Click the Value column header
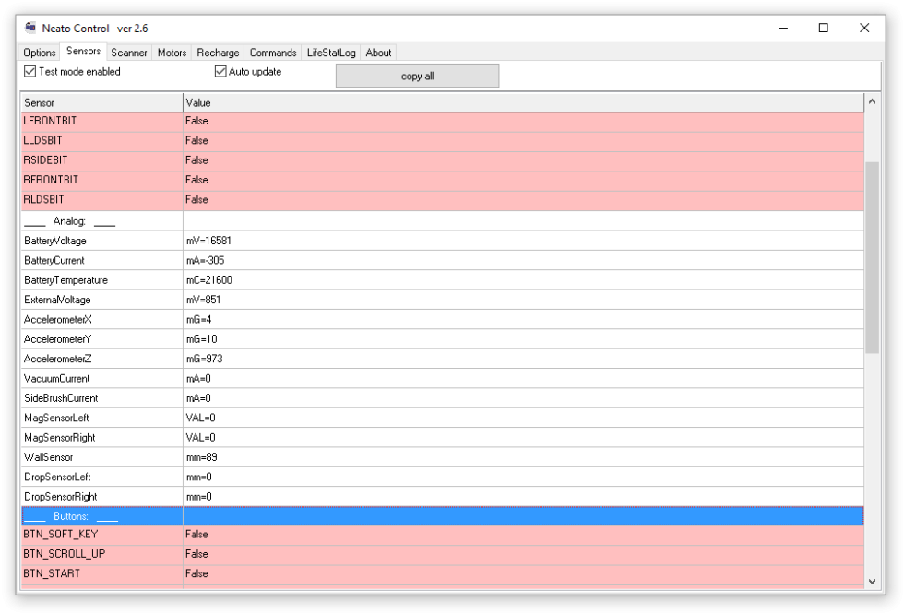The height and width of the screenshot is (613, 904). [x=521, y=102]
